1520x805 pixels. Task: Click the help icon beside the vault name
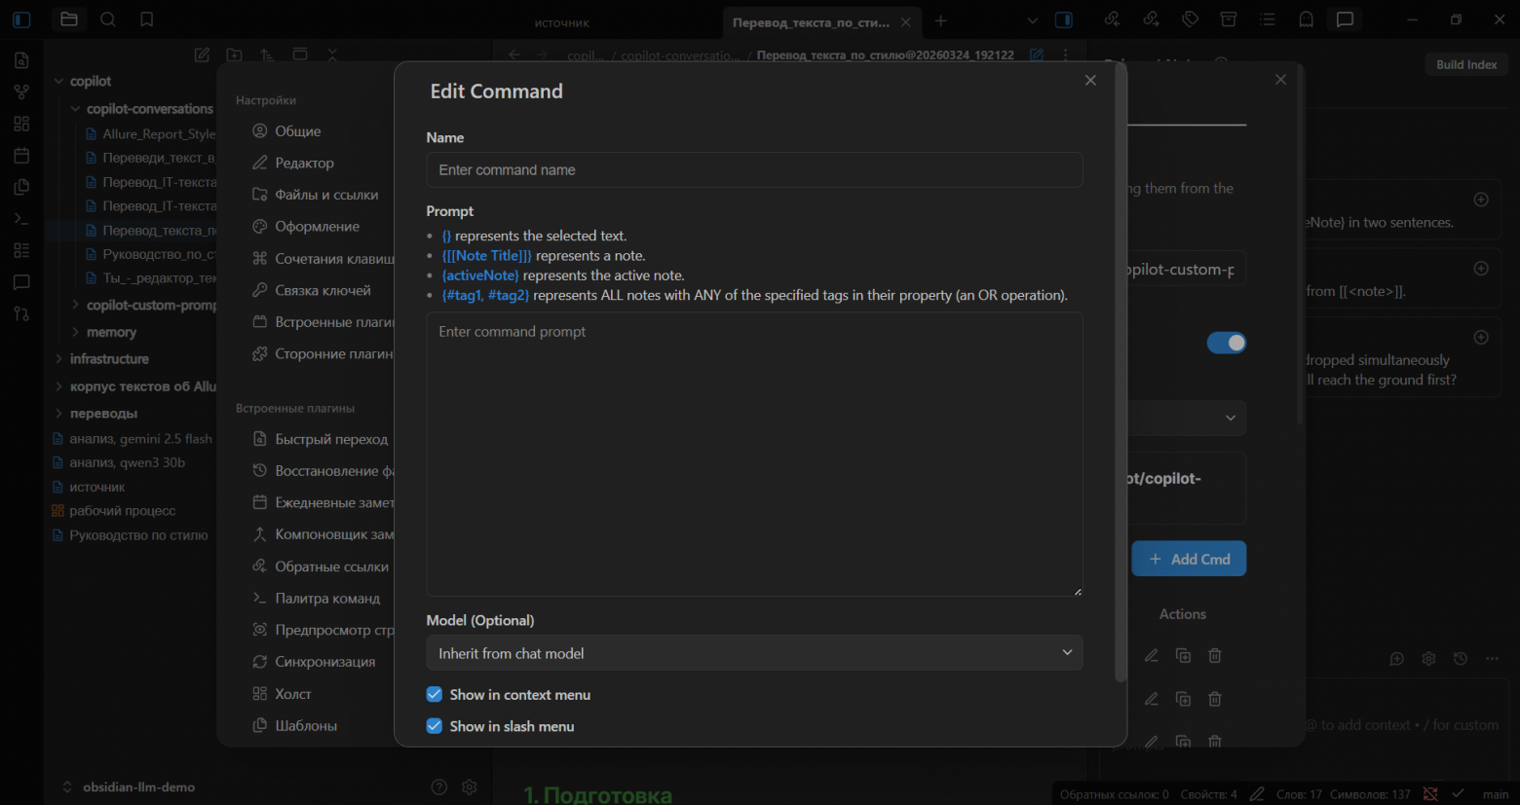click(439, 787)
